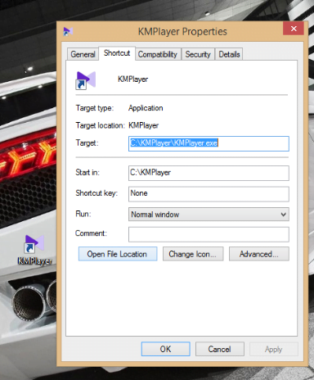This screenshot has width=314, height=380.
Task: Click the 'Shortcut key:' label
Action: click(96, 193)
